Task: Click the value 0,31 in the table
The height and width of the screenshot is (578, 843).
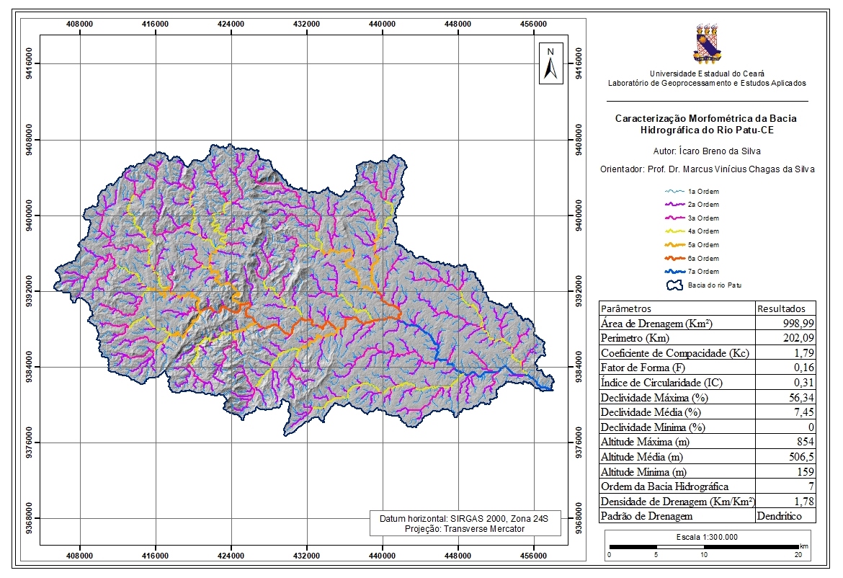Action: pyautogui.click(x=804, y=383)
